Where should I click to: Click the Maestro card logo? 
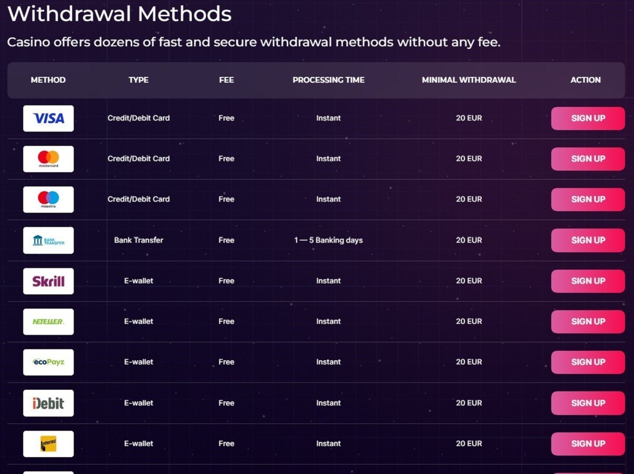pyautogui.click(x=48, y=200)
